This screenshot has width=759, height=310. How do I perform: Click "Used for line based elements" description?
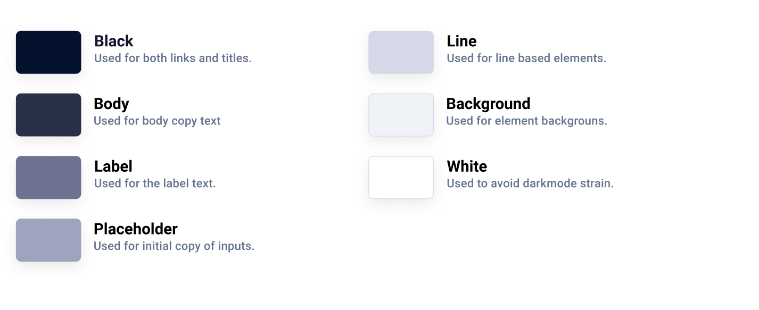pyautogui.click(x=526, y=58)
